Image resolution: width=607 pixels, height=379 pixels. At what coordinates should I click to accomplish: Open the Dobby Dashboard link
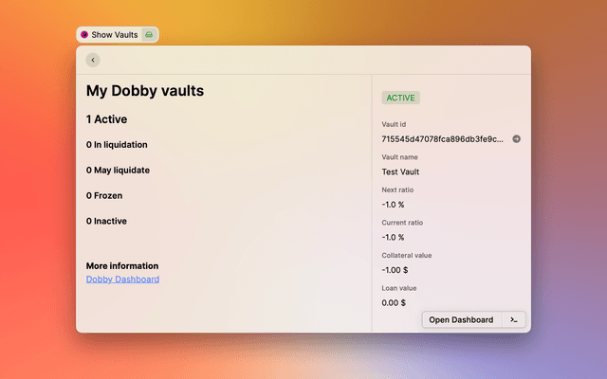tap(122, 280)
